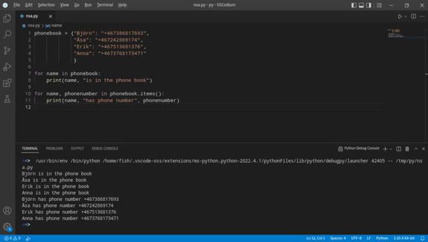This screenshot has height=242, width=428.
Task: Kill the terminal with trash icon
Action: pos(407,149)
